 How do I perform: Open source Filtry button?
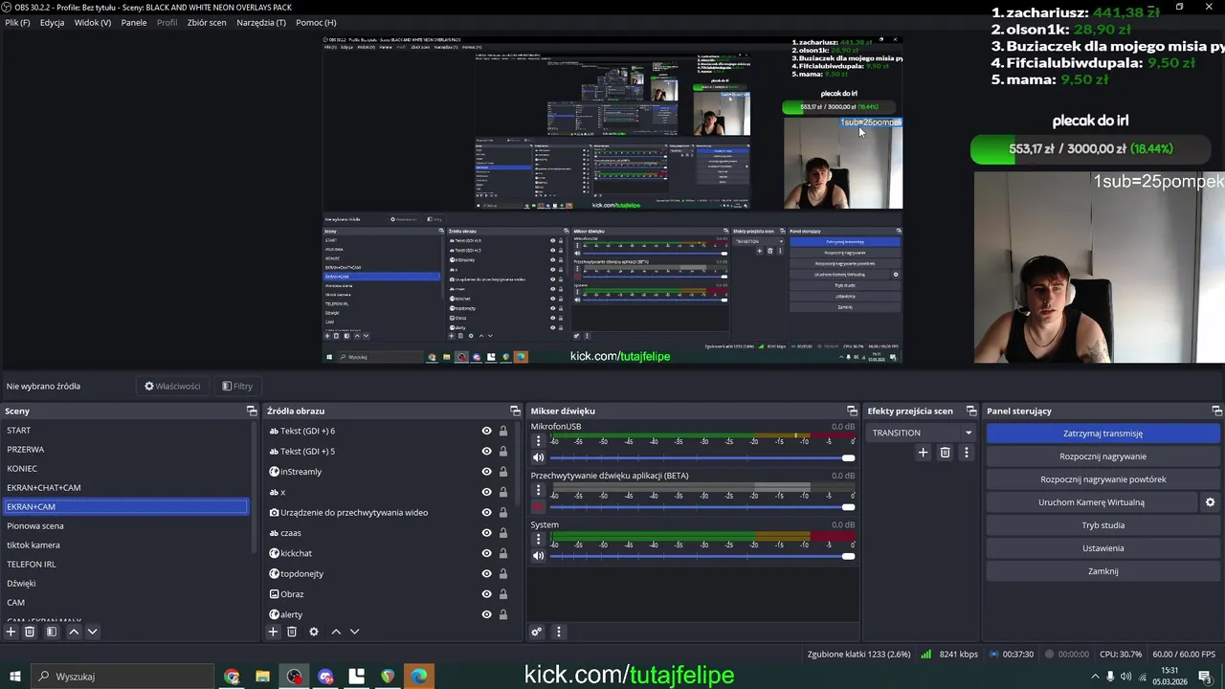click(x=237, y=386)
